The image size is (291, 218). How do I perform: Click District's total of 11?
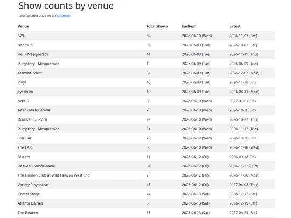point(148,157)
